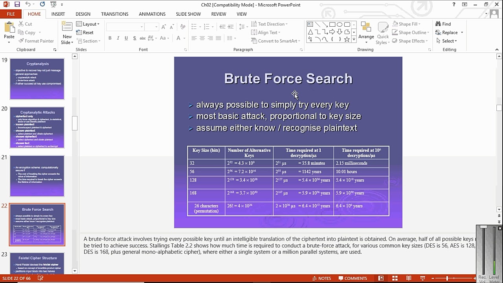The image size is (503, 283).
Task: Toggle Justify paragraph alignment
Action: pos(218,38)
